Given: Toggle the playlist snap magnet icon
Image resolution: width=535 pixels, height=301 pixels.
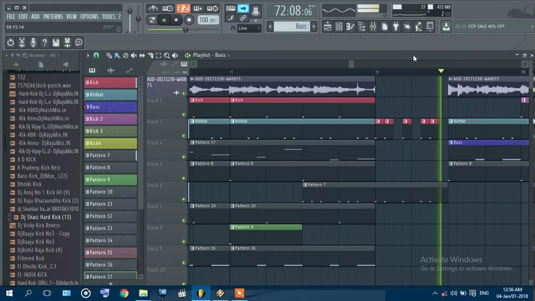Looking at the screenshot, I should (96, 55).
